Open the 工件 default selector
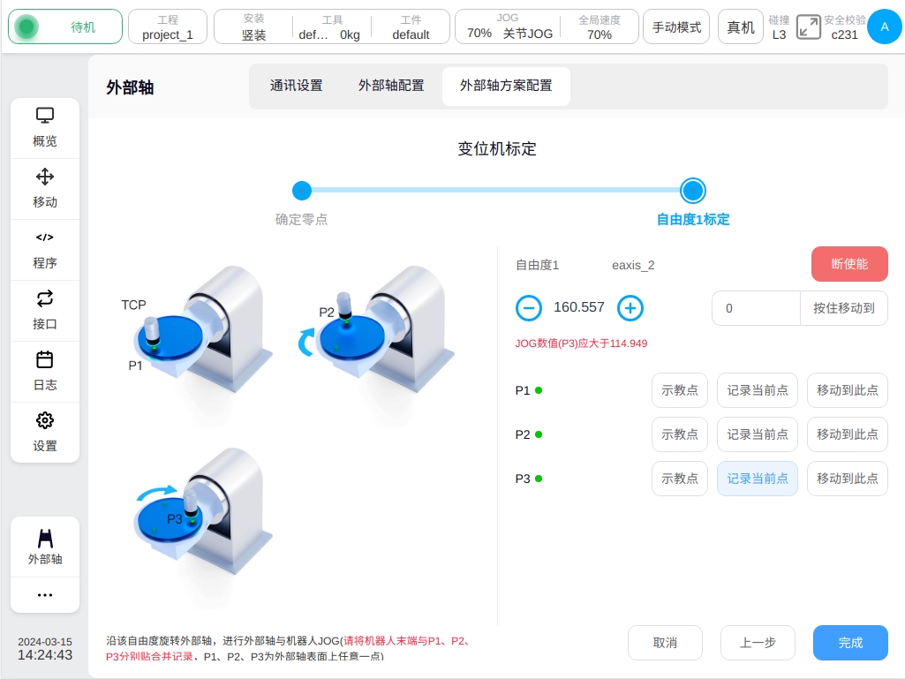 (411, 27)
